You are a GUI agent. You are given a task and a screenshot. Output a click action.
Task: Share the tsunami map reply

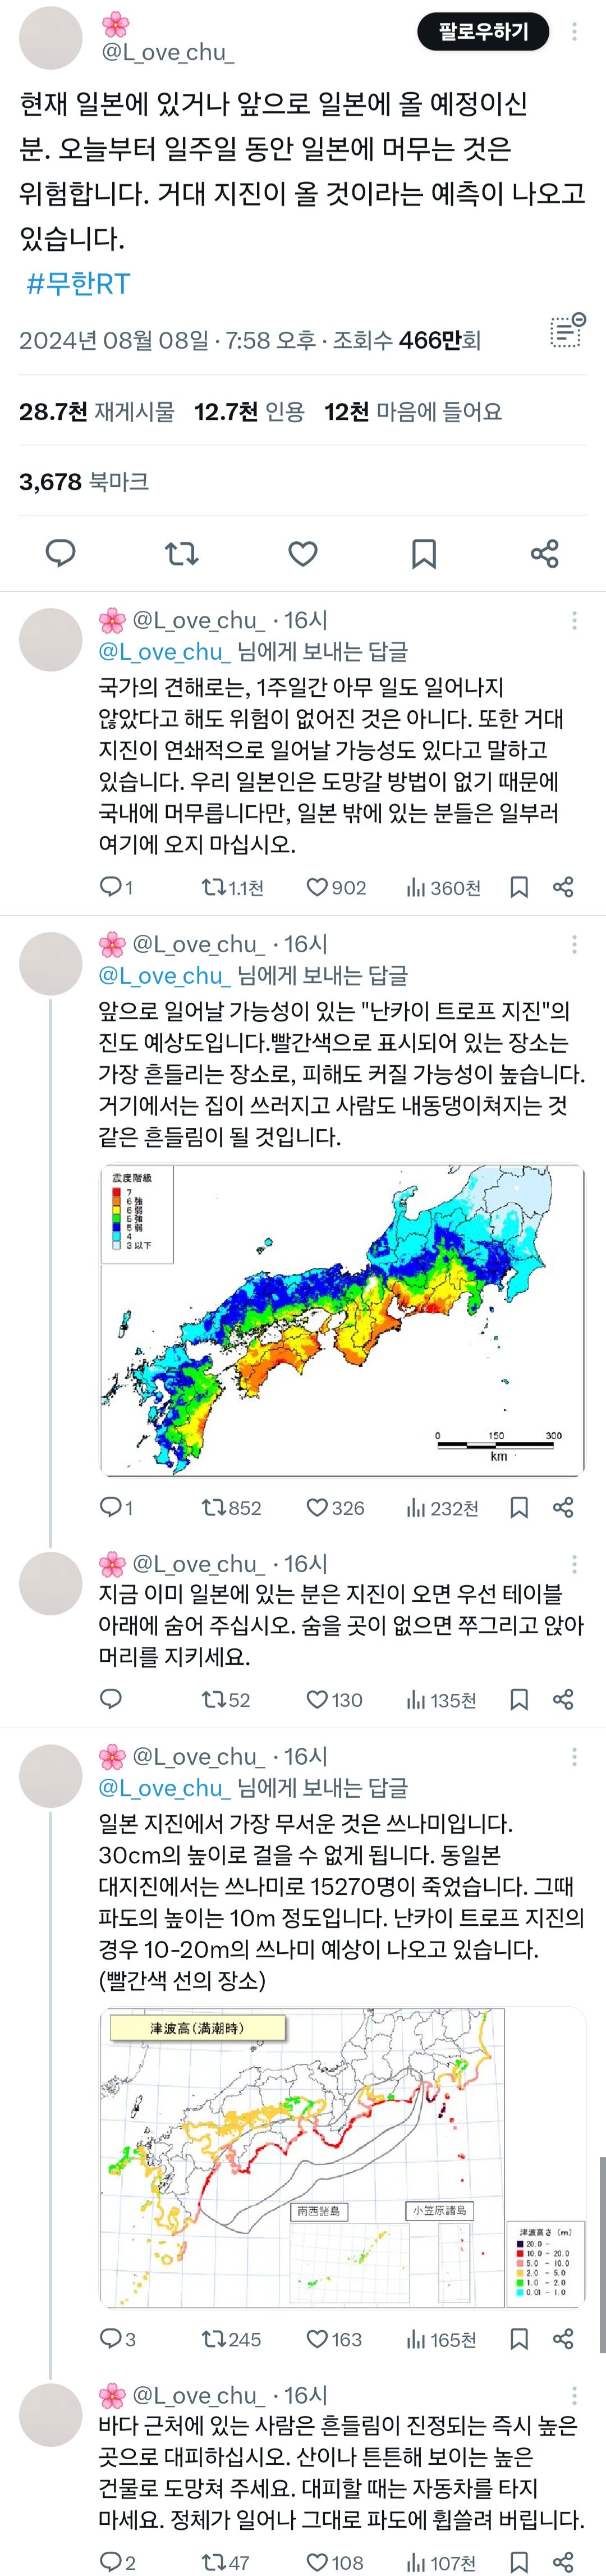coord(563,2339)
